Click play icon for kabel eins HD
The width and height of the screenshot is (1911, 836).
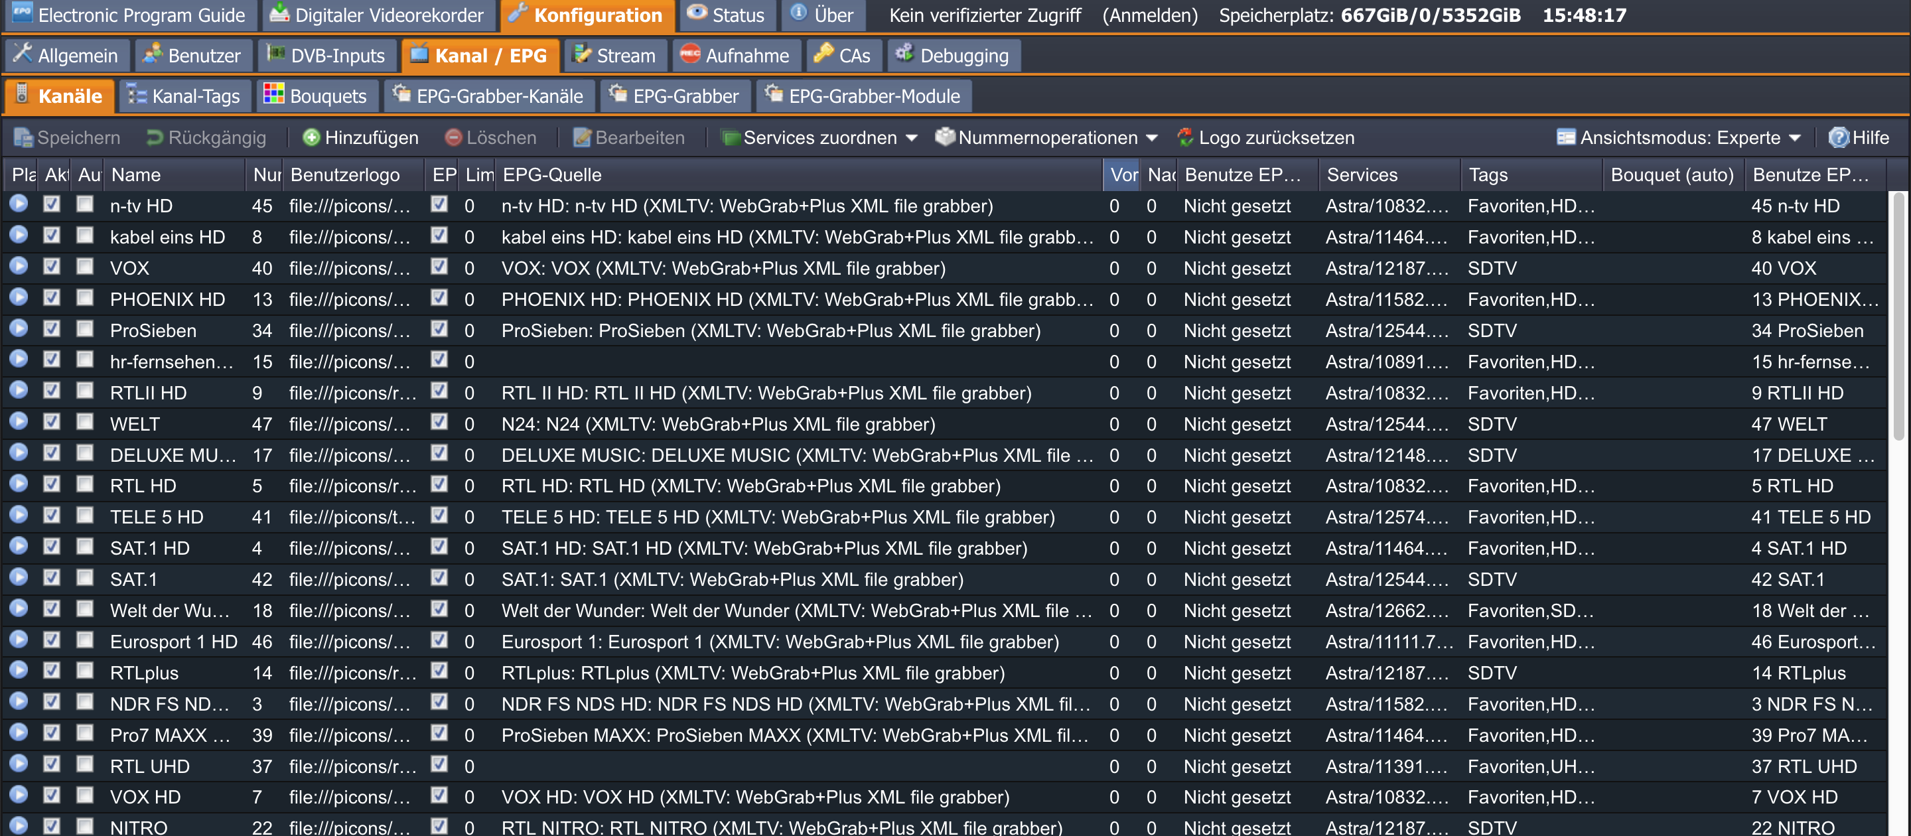click(x=19, y=235)
